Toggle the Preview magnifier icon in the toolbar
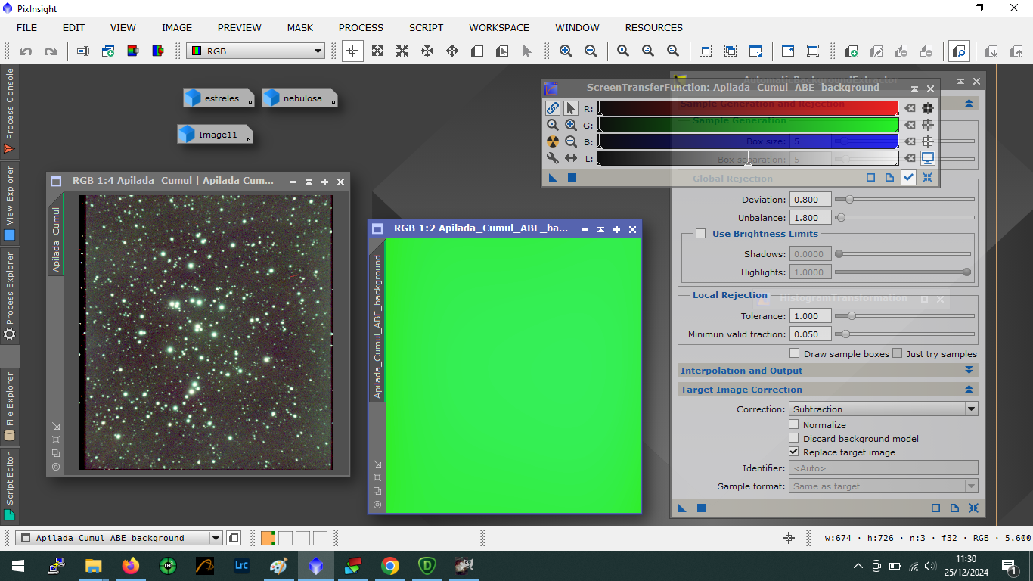Image resolution: width=1033 pixels, height=581 pixels. tap(960, 51)
